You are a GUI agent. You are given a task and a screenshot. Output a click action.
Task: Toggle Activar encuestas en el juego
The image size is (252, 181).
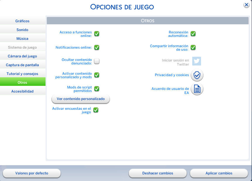[x=96, y=110]
